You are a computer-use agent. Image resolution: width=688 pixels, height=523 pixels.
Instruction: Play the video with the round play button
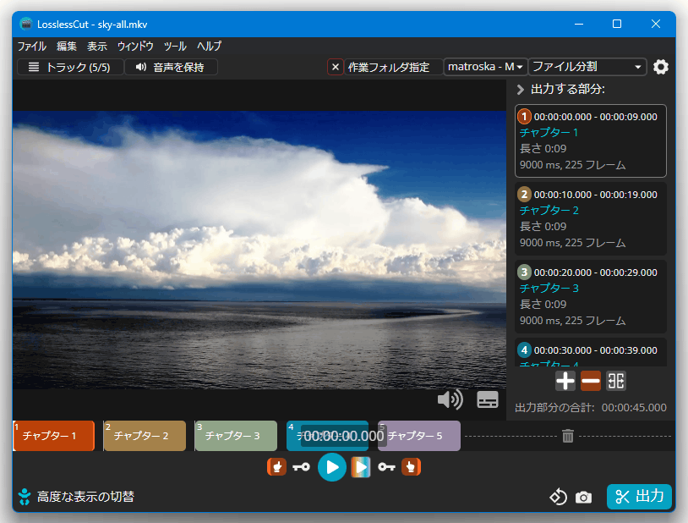click(331, 467)
